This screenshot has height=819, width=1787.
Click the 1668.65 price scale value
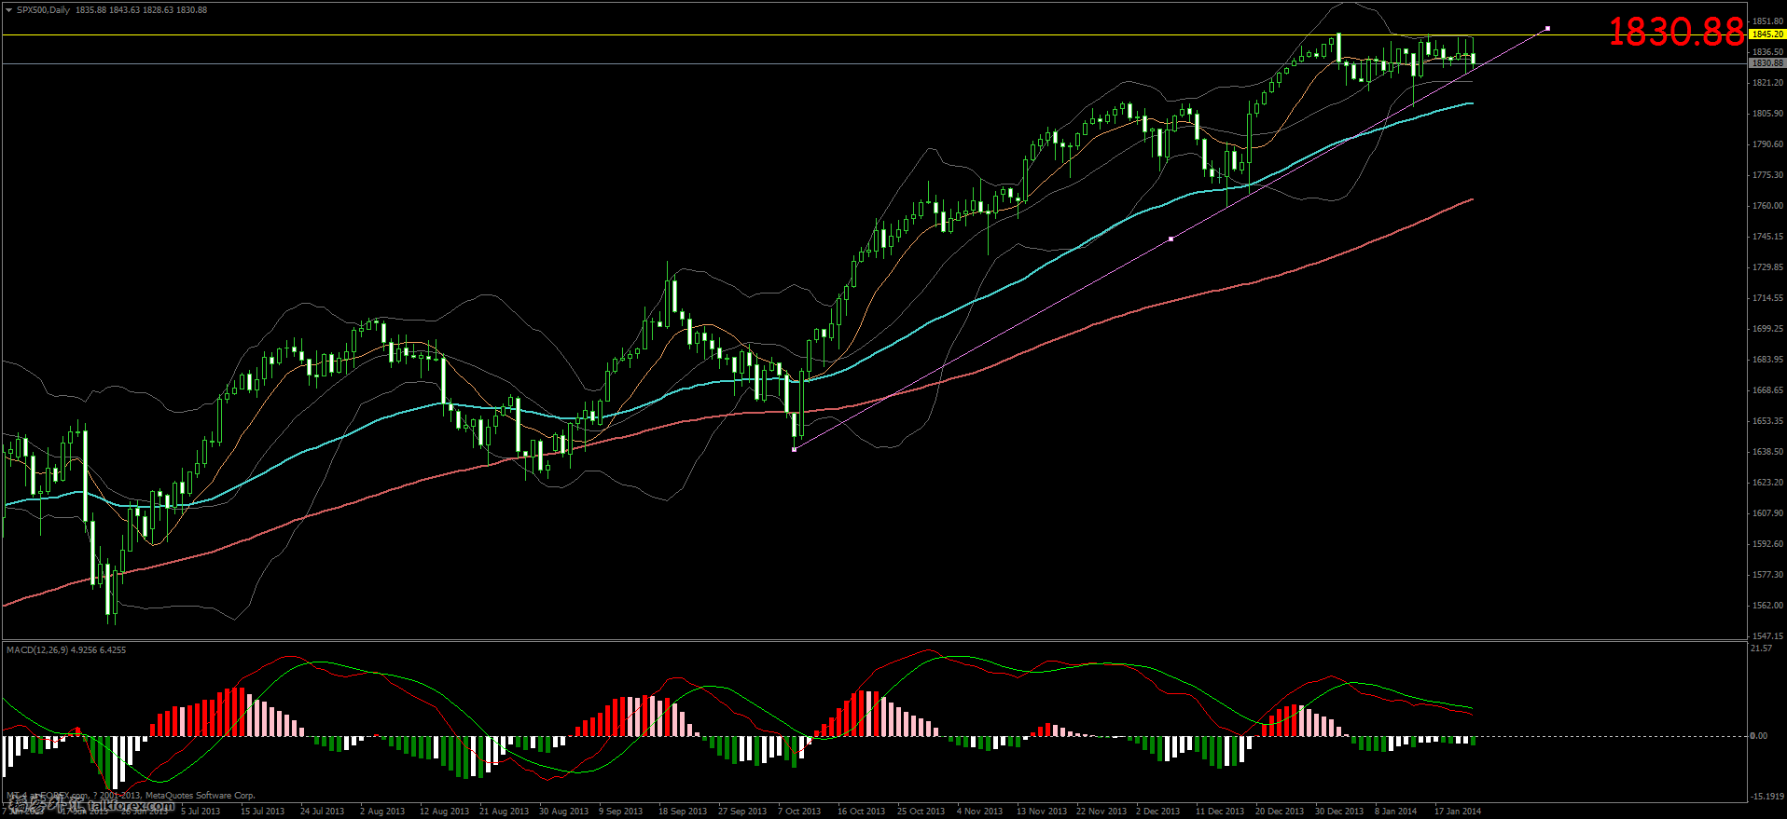coord(1767,390)
